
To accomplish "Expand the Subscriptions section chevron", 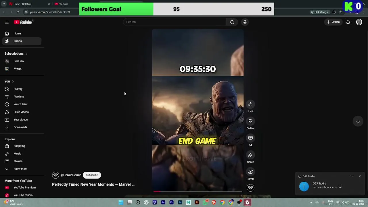I will [26, 53].
